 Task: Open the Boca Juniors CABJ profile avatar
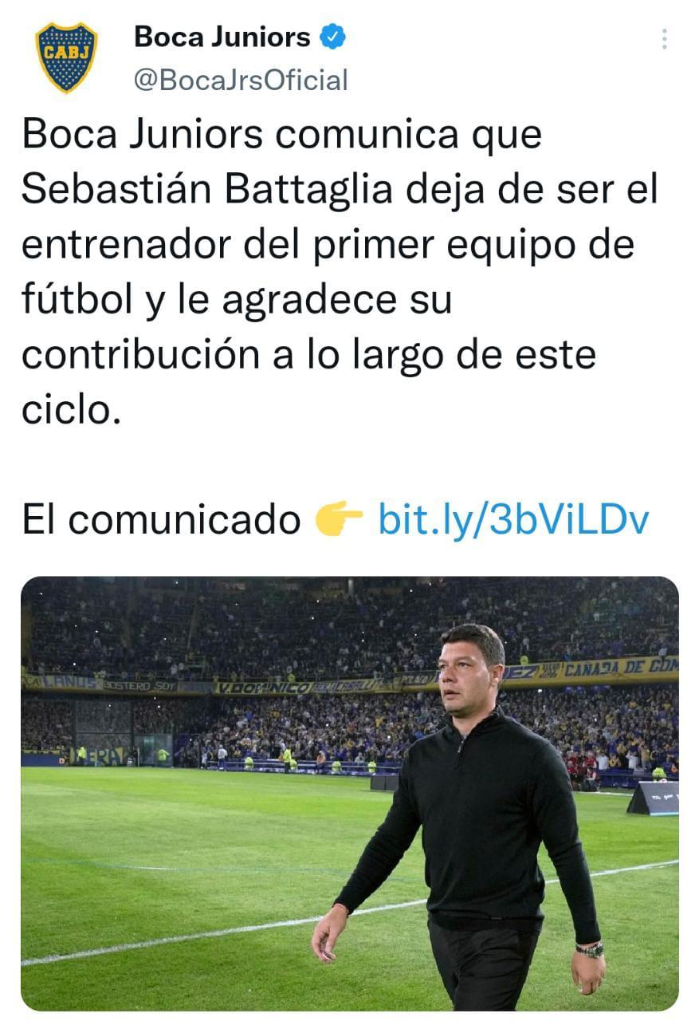coord(66,57)
